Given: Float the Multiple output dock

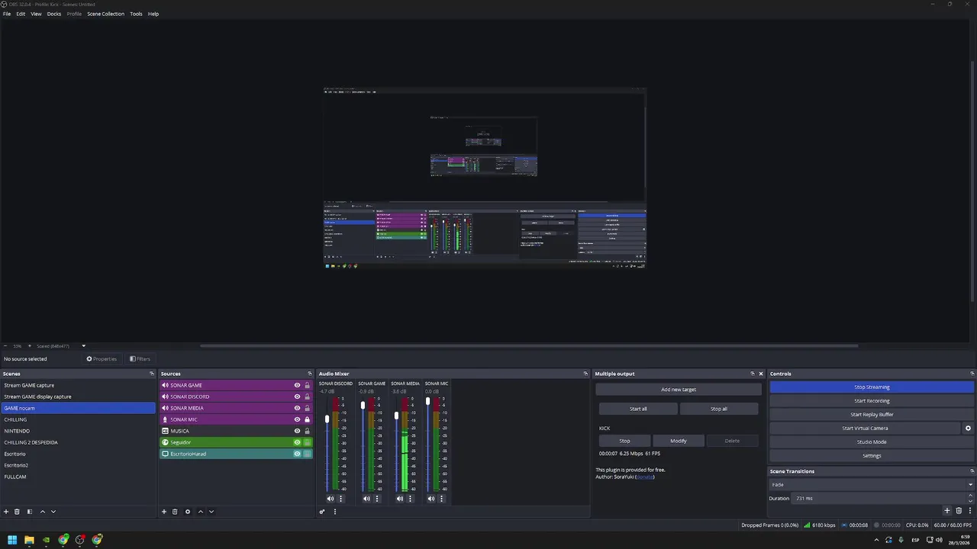Looking at the screenshot, I should 752,374.
